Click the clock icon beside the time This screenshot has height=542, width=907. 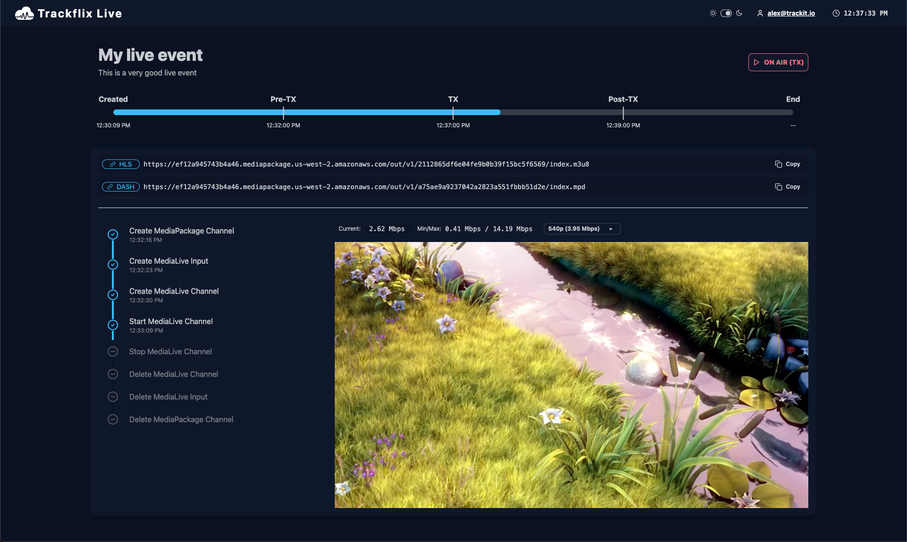[836, 13]
